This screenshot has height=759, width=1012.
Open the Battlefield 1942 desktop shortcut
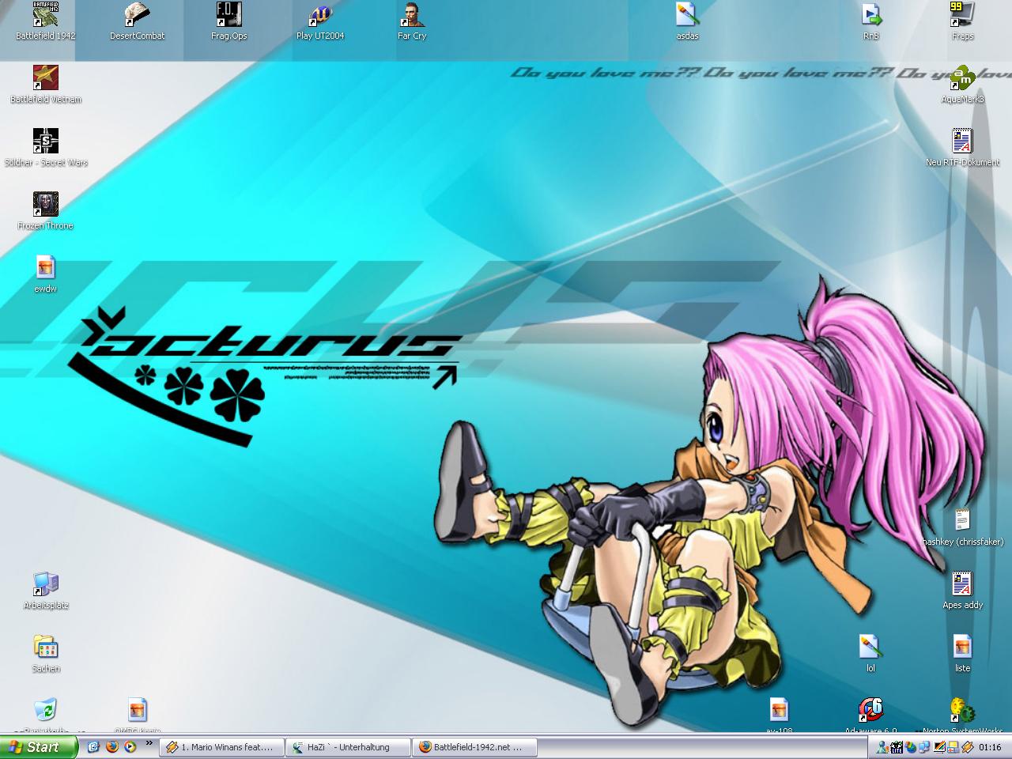click(x=46, y=16)
